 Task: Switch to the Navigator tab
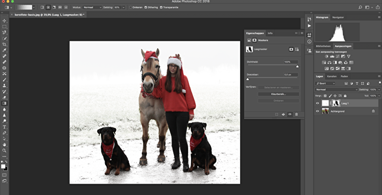[338, 17]
